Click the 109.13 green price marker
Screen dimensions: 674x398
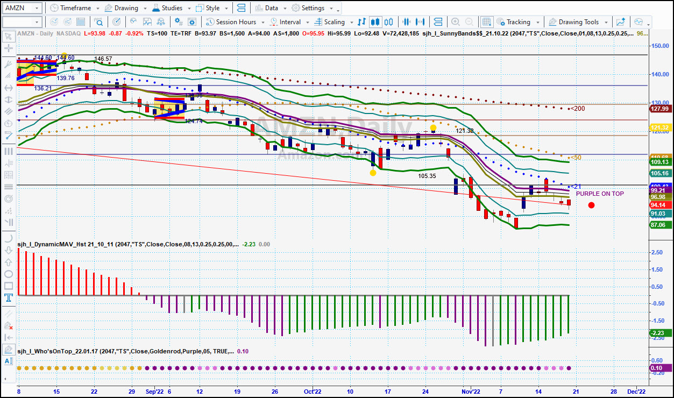660,162
